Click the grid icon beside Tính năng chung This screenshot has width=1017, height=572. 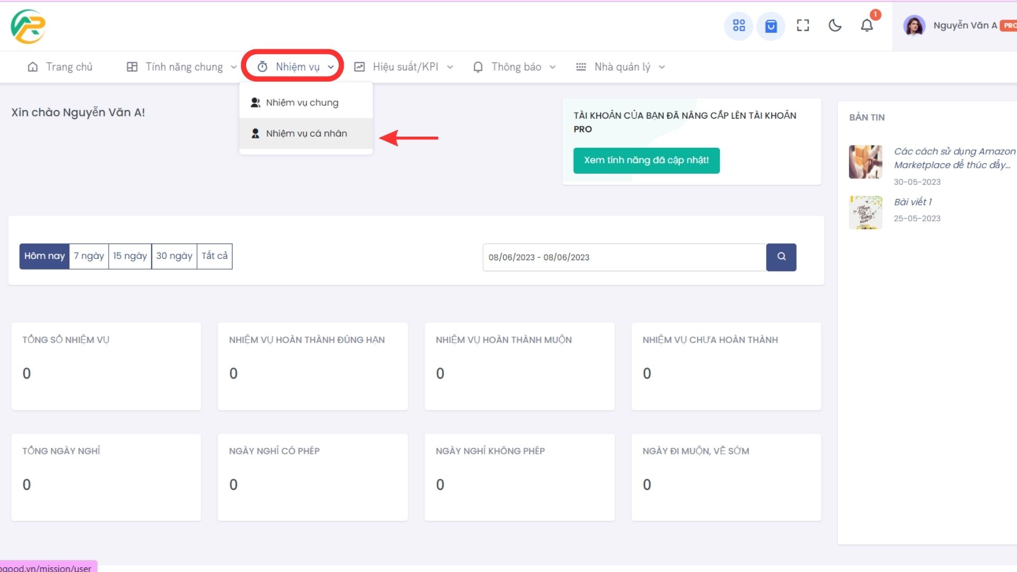pos(132,67)
